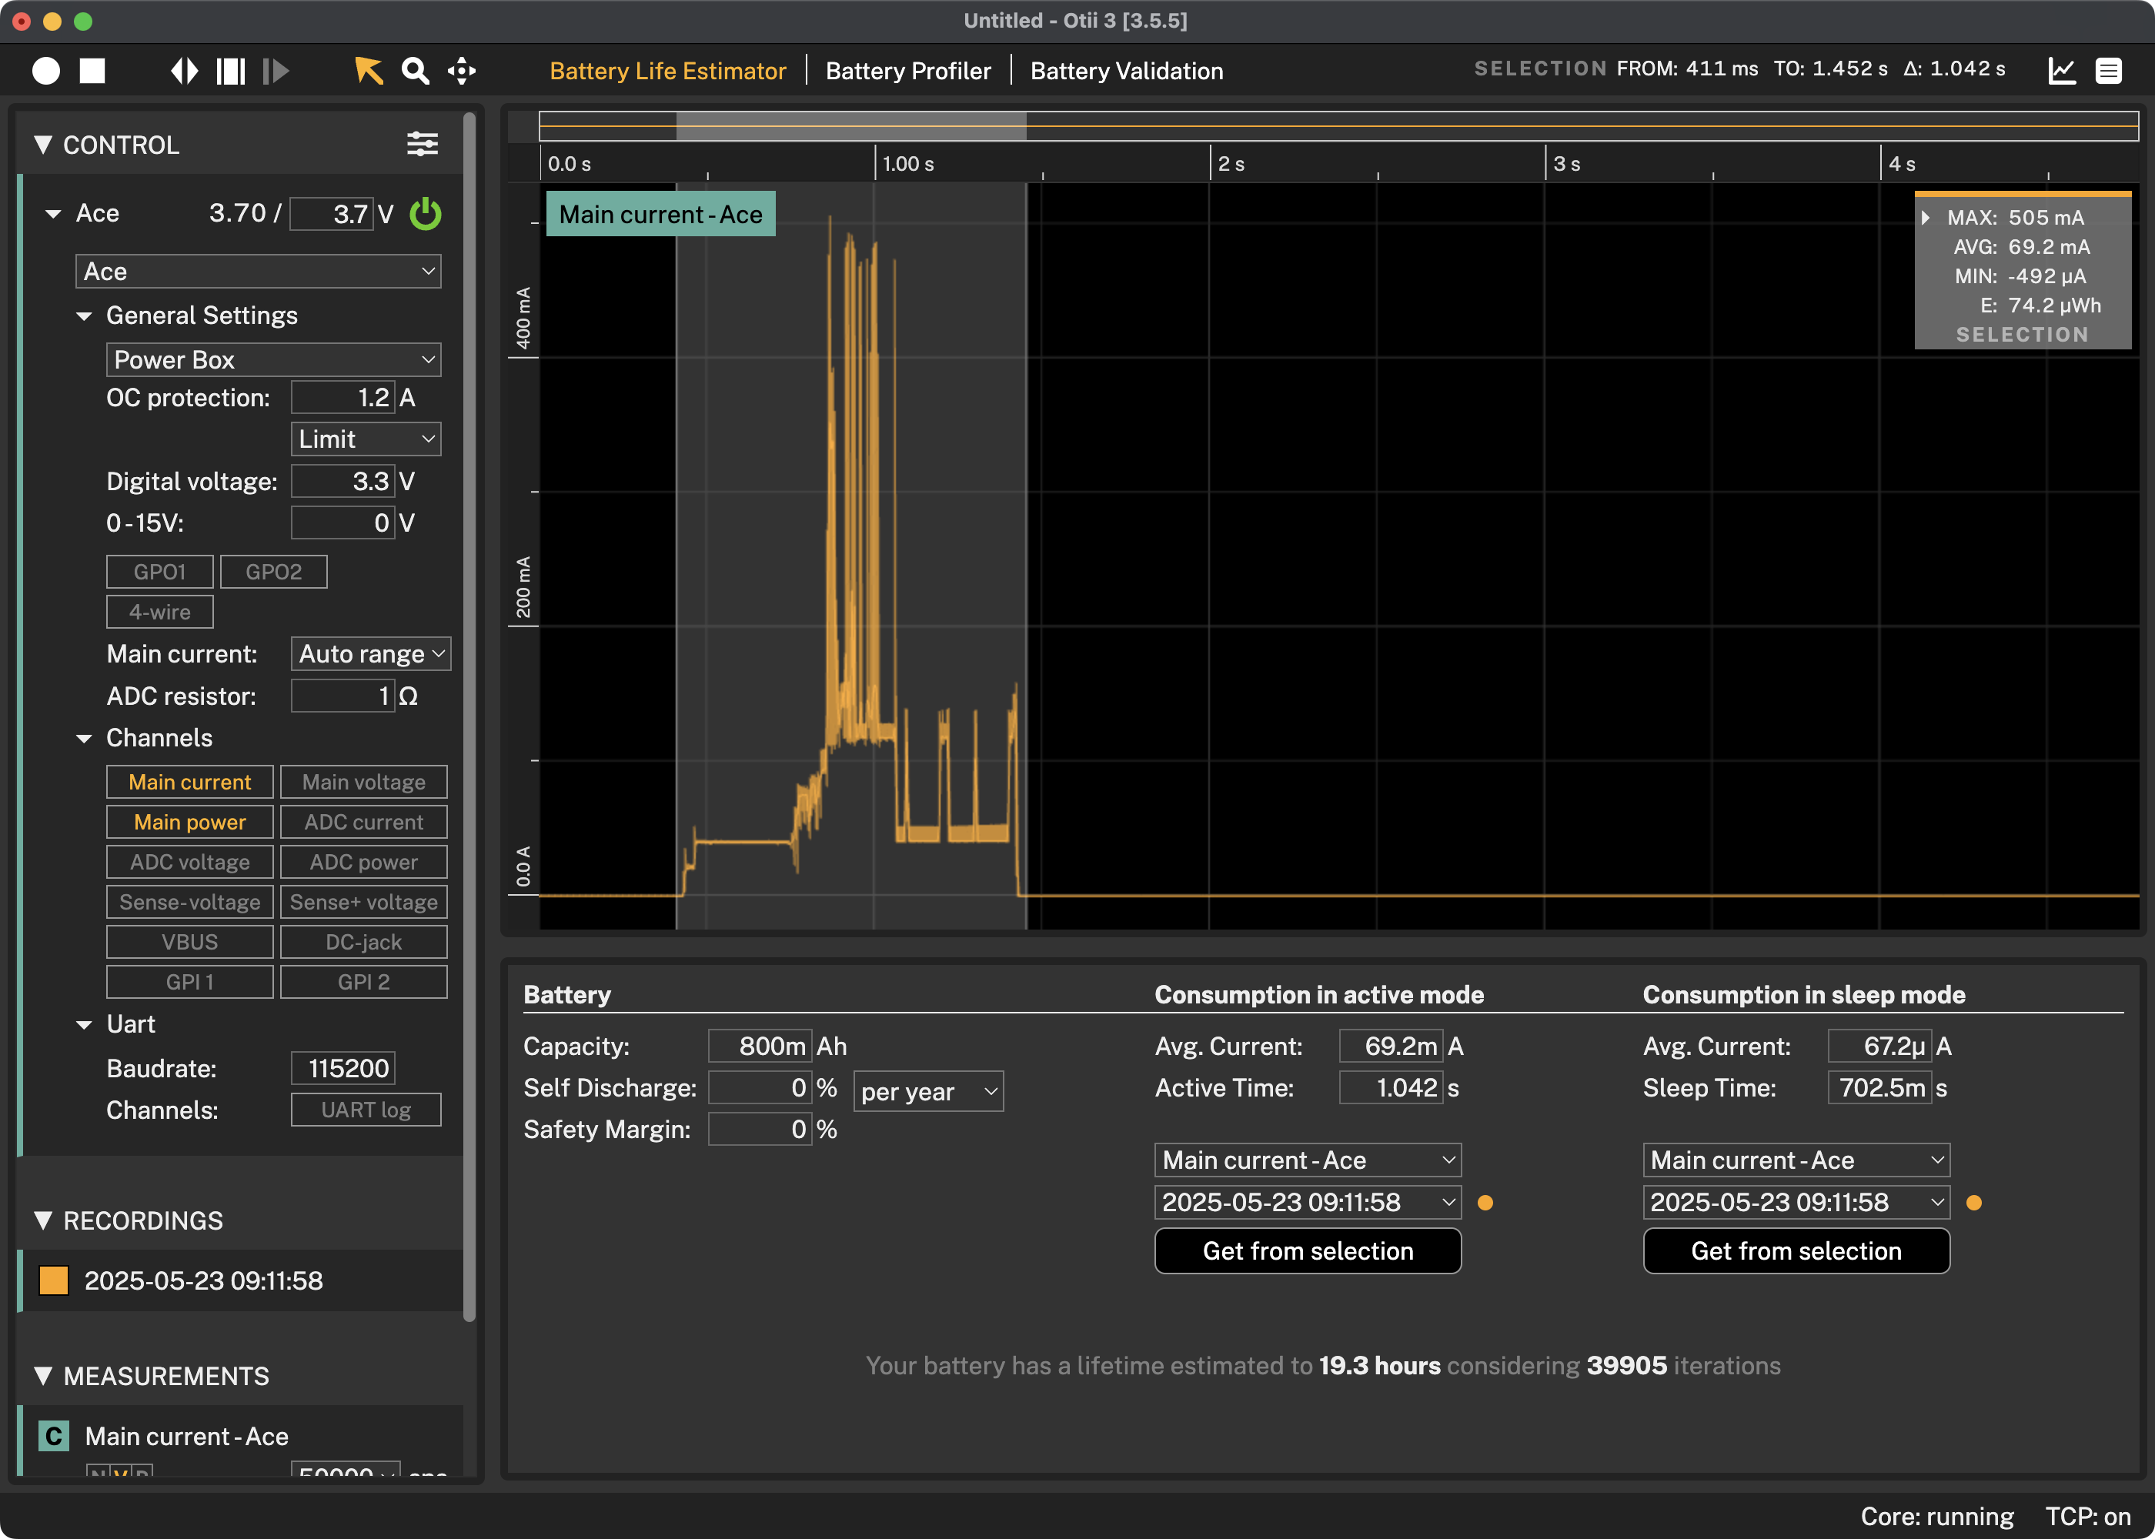This screenshot has width=2155, height=1539.
Task: Collapse the Uart group
Action: pyautogui.click(x=85, y=1024)
